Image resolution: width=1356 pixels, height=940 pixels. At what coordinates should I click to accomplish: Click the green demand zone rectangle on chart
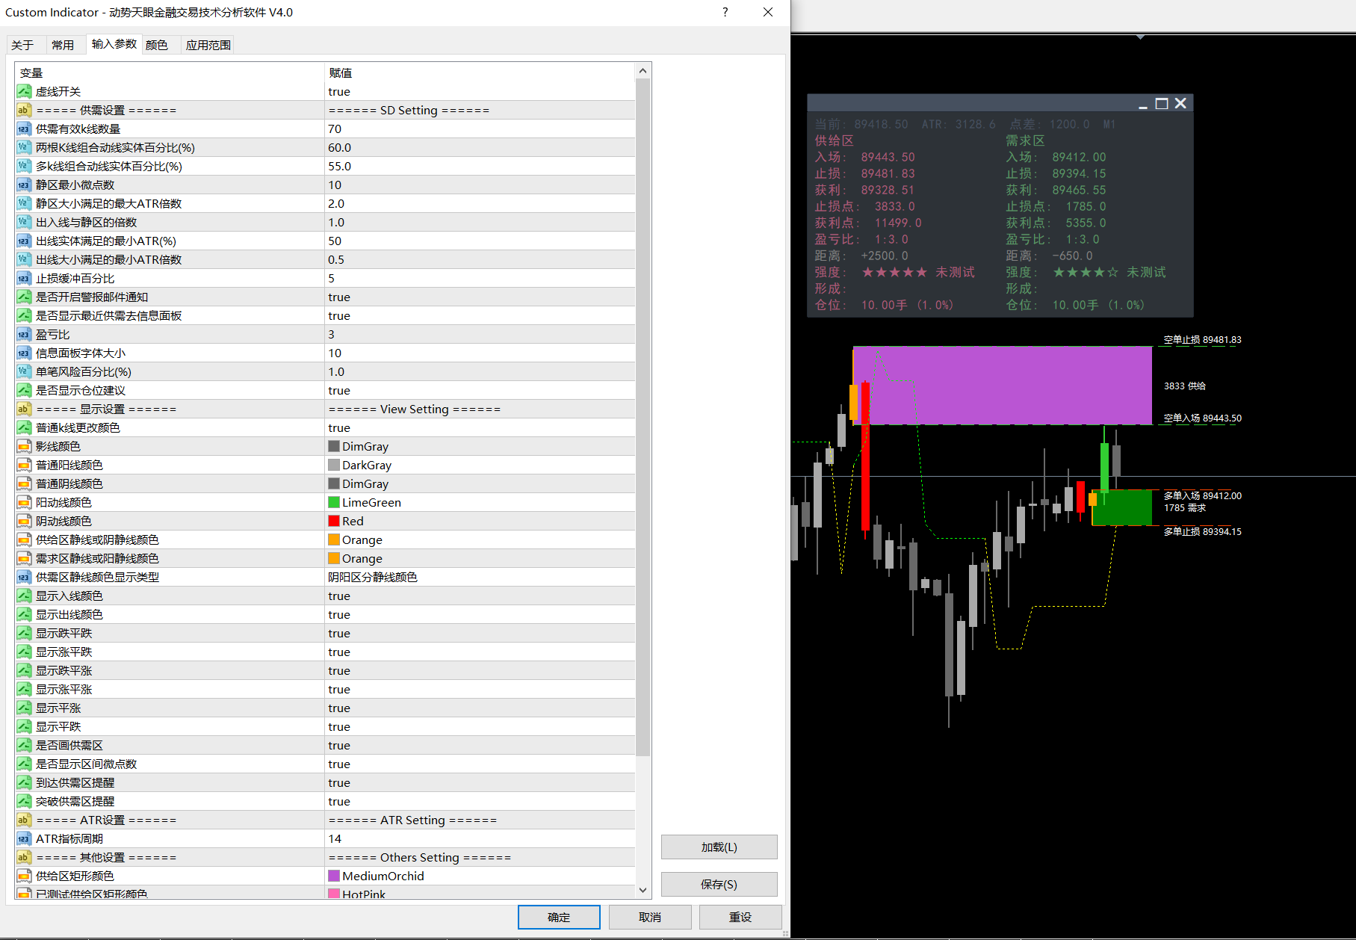[x=1121, y=507]
